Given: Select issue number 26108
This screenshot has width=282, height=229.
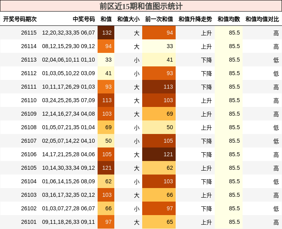Looking at the screenshot, I should [29, 127].
